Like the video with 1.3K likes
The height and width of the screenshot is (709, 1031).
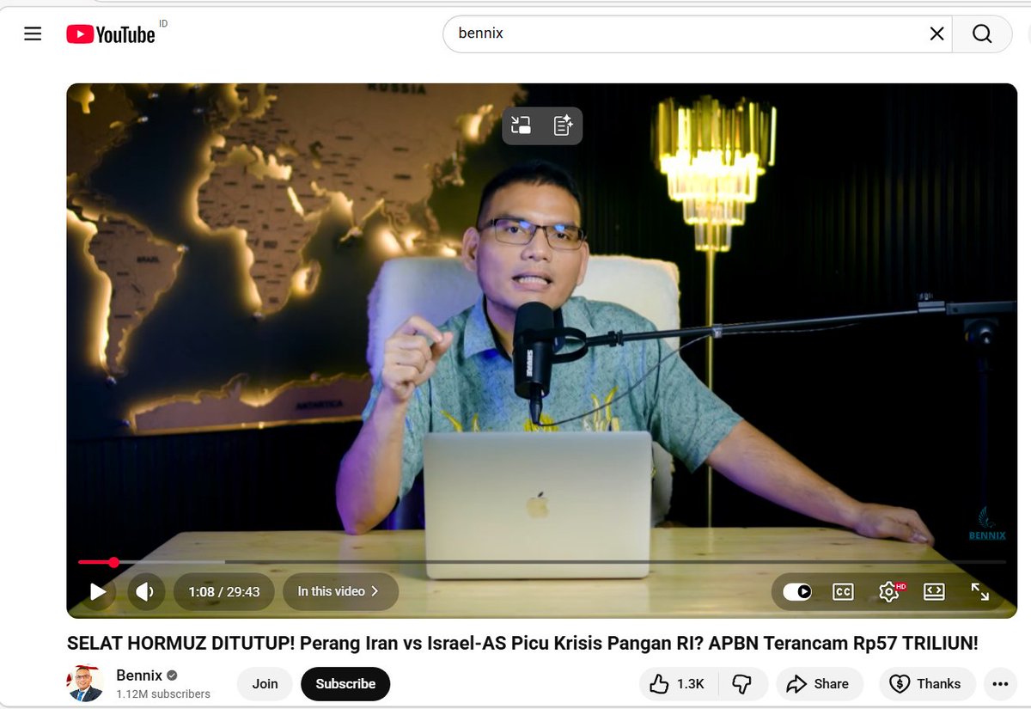click(x=678, y=684)
